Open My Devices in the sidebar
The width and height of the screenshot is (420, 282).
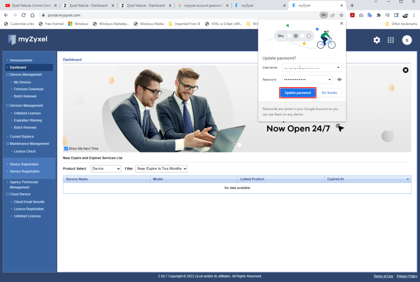(x=22, y=82)
